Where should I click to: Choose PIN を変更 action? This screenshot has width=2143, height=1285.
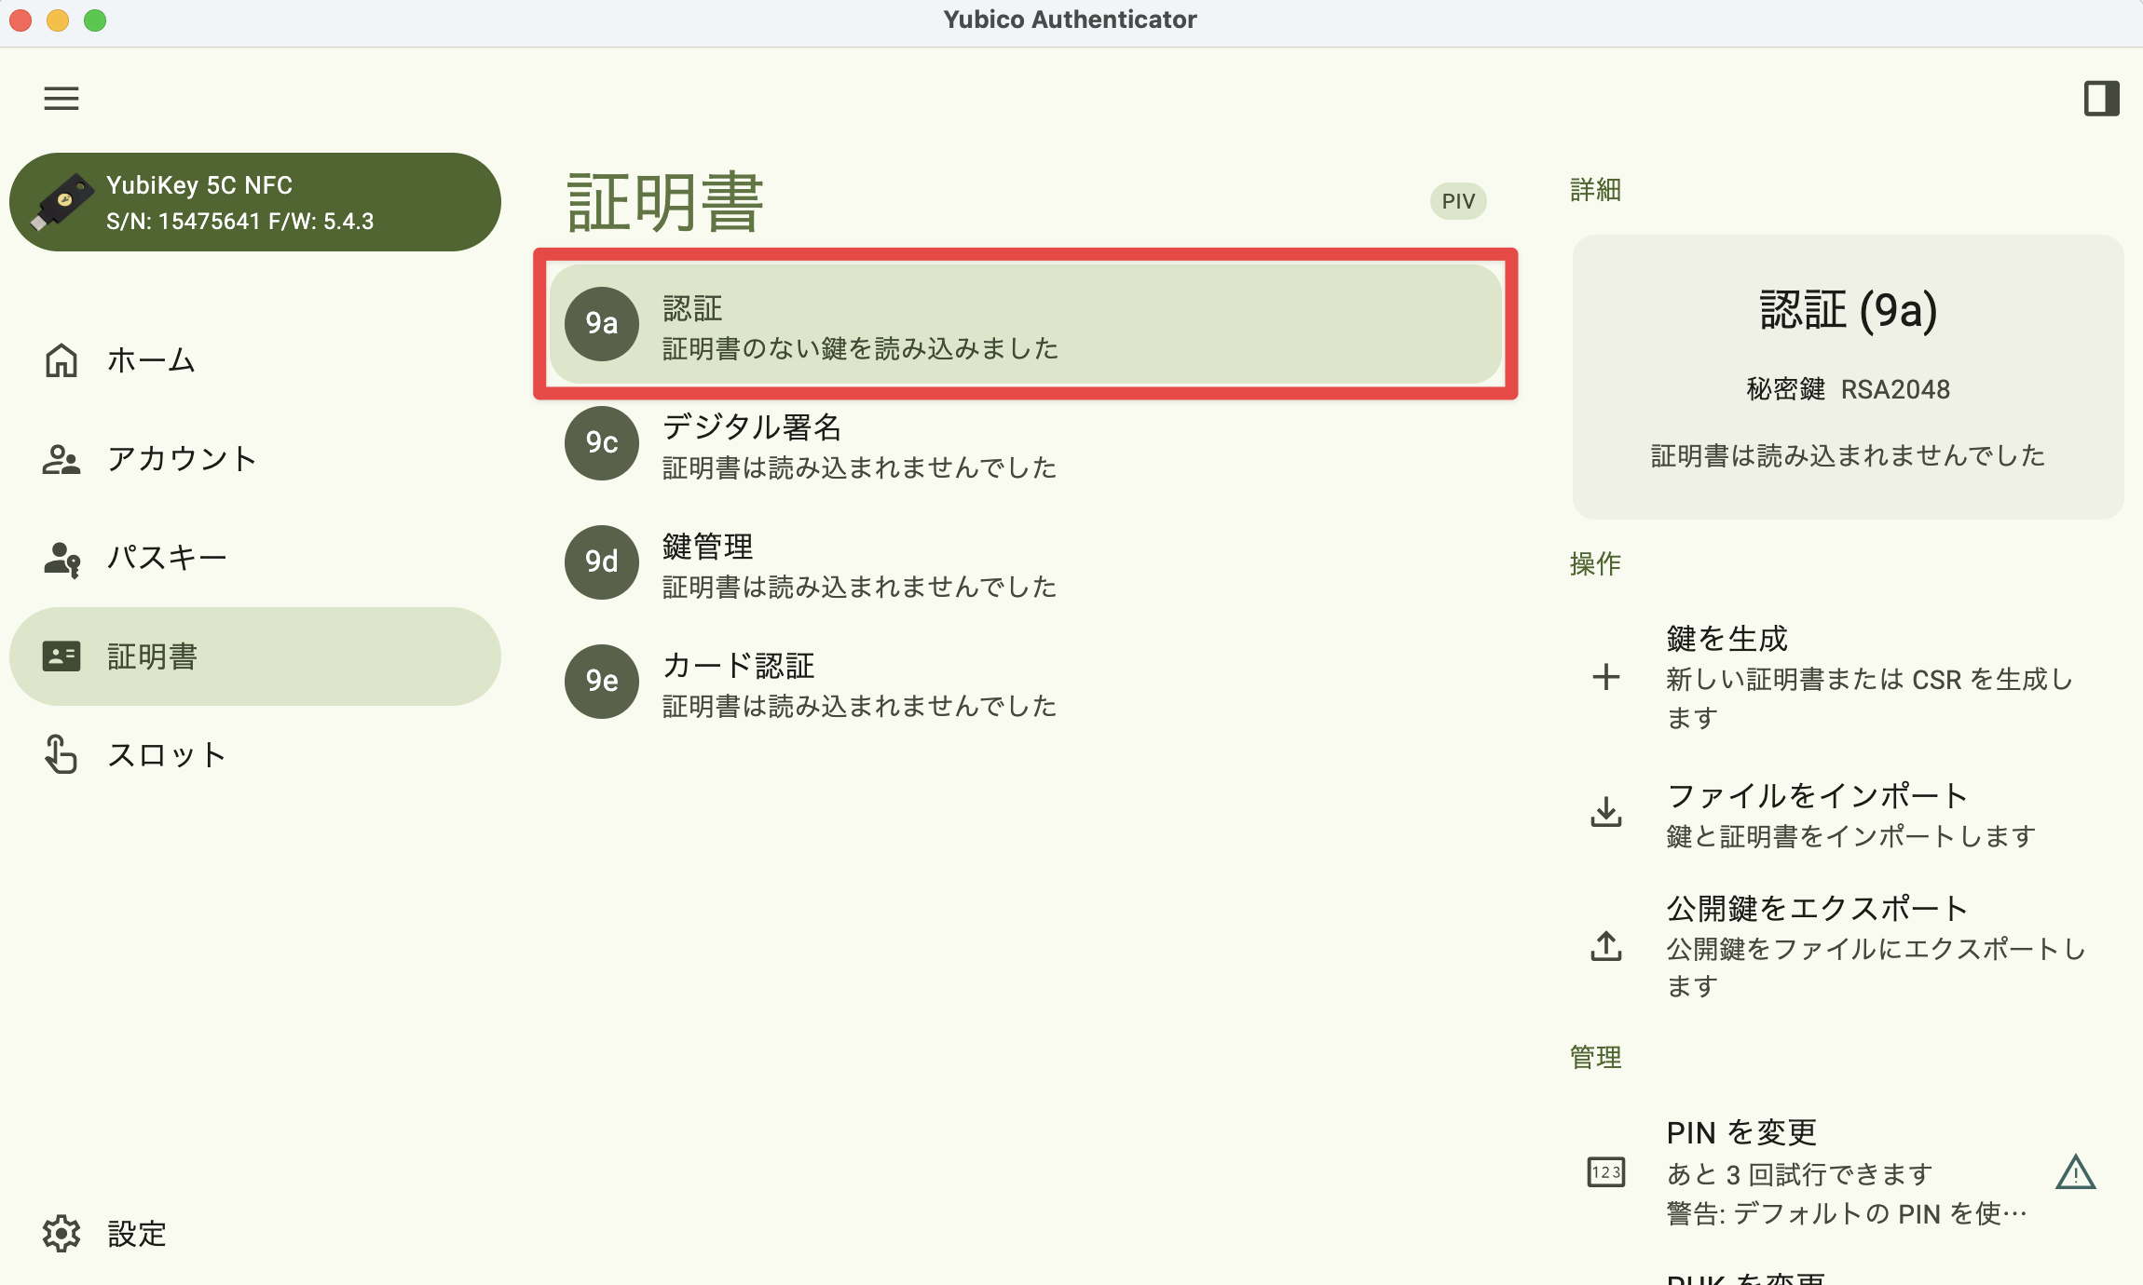1849,1172
